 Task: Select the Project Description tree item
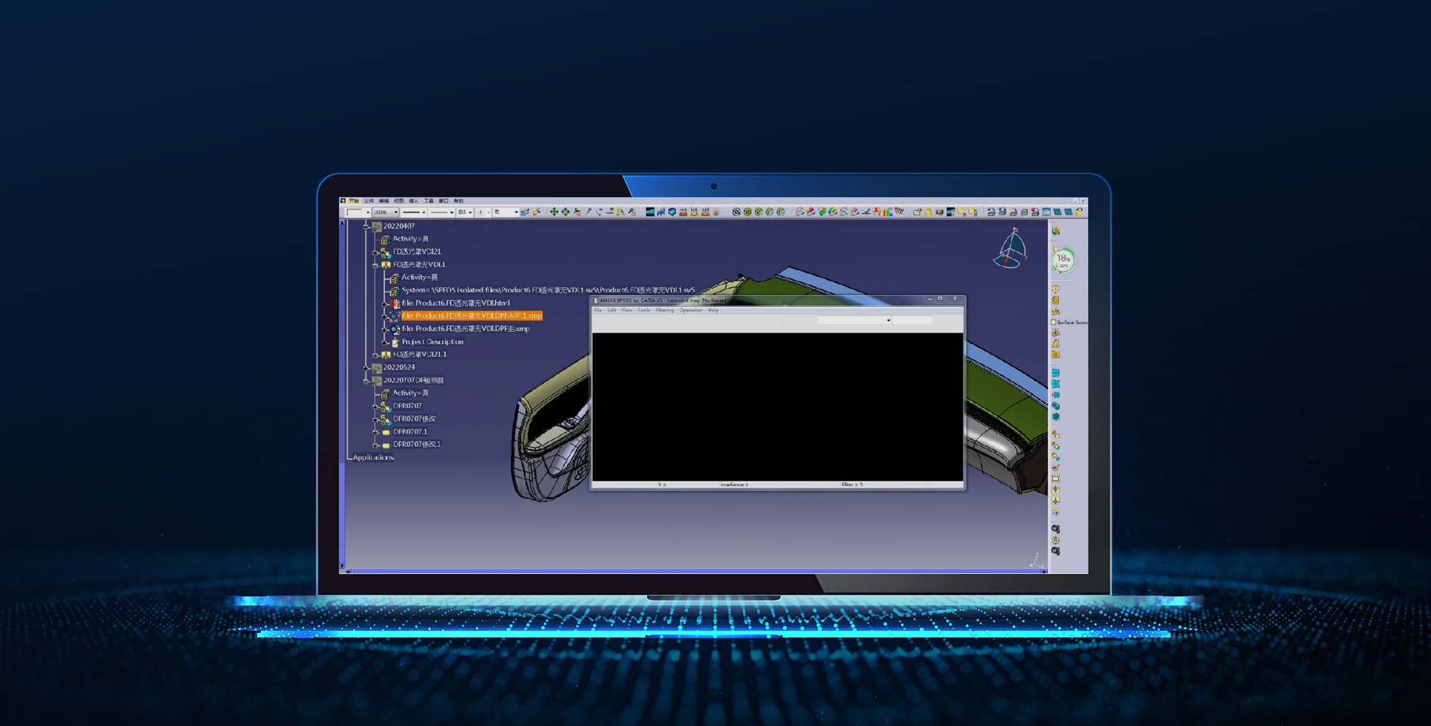click(432, 342)
